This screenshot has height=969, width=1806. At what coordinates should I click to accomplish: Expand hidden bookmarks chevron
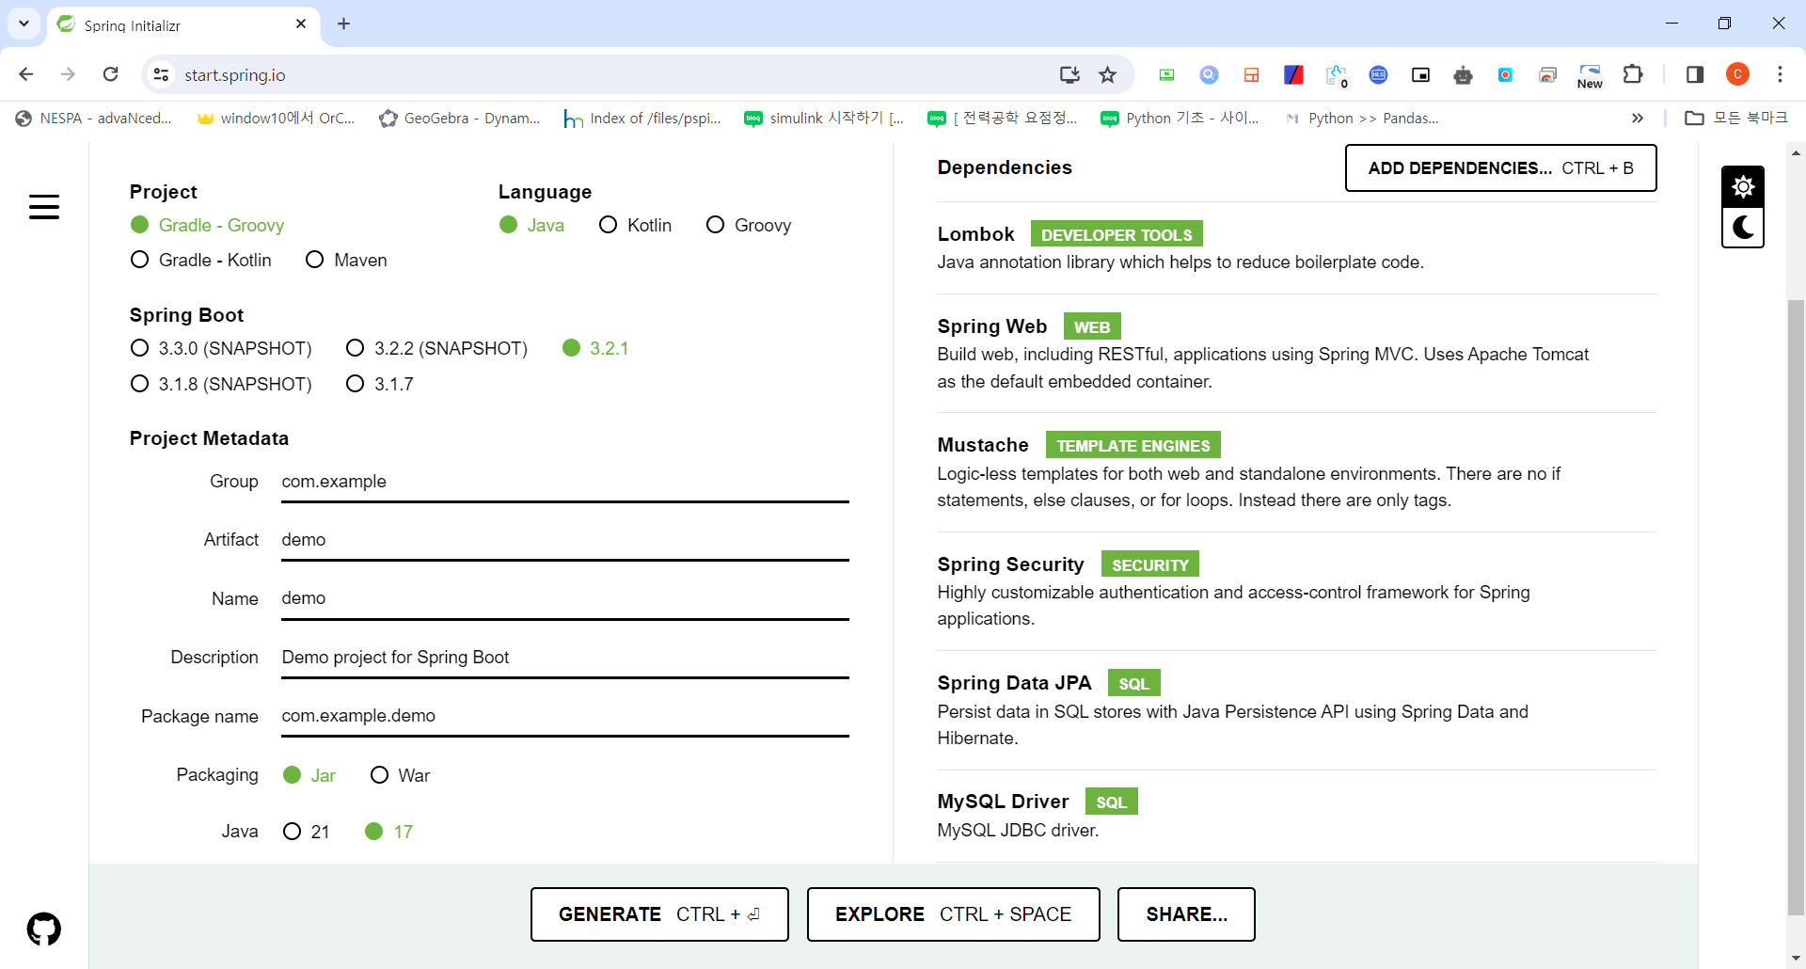pyautogui.click(x=1638, y=118)
